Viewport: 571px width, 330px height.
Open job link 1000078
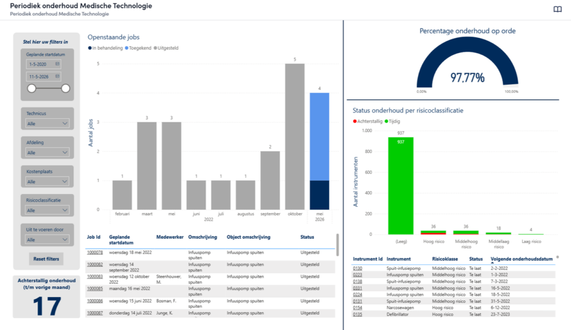coord(95,253)
